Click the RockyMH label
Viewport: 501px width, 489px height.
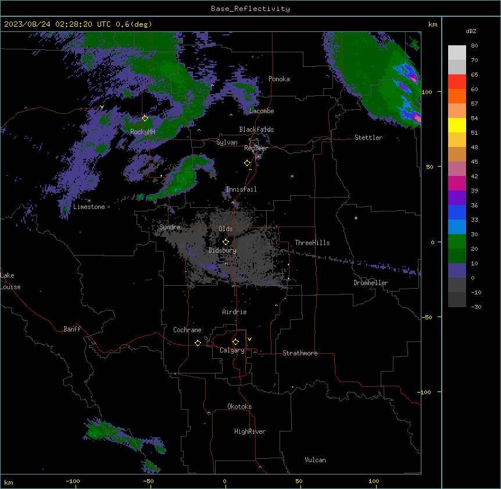[x=142, y=132]
